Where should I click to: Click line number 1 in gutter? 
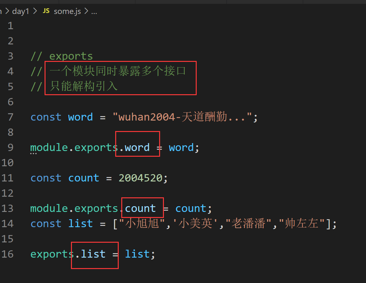coord(11,26)
